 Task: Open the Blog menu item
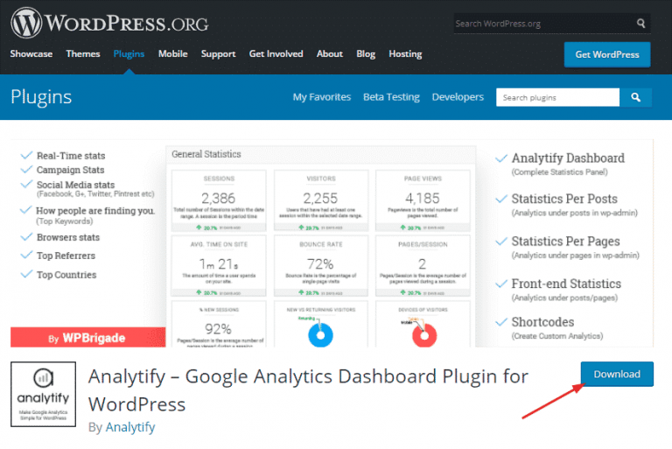click(366, 54)
